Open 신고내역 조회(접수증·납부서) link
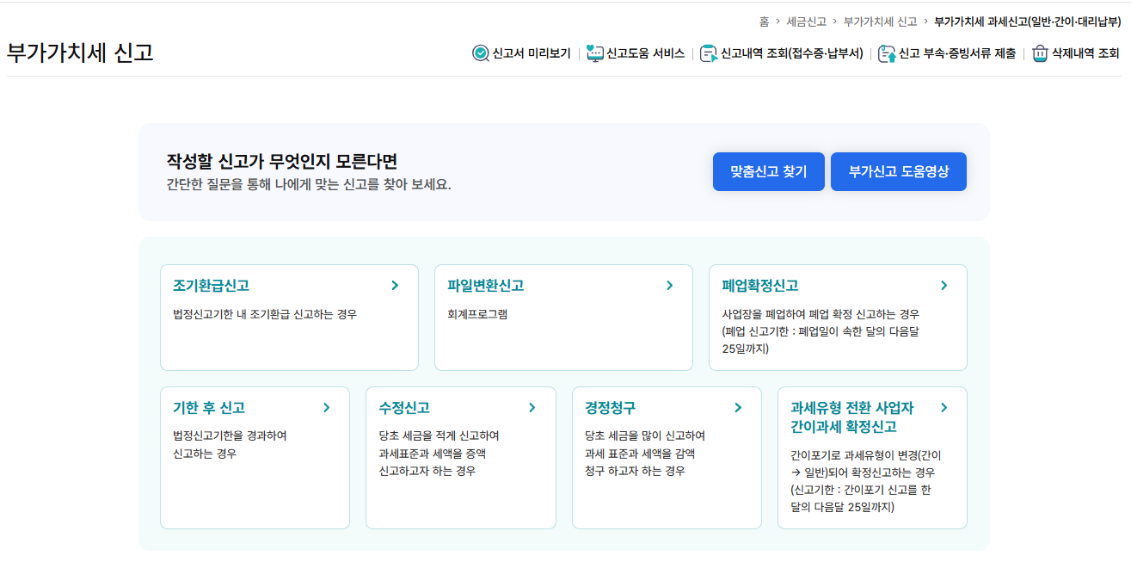The width and height of the screenshot is (1131, 562). click(792, 53)
